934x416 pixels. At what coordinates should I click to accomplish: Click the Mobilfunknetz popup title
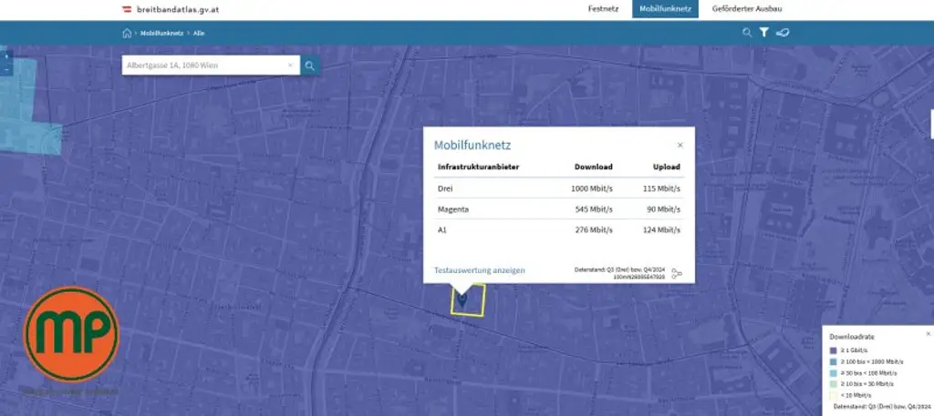pyautogui.click(x=472, y=145)
